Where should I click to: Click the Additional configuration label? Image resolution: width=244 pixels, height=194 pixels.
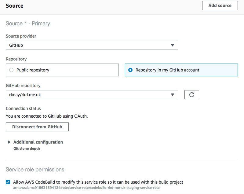point(38,142)
